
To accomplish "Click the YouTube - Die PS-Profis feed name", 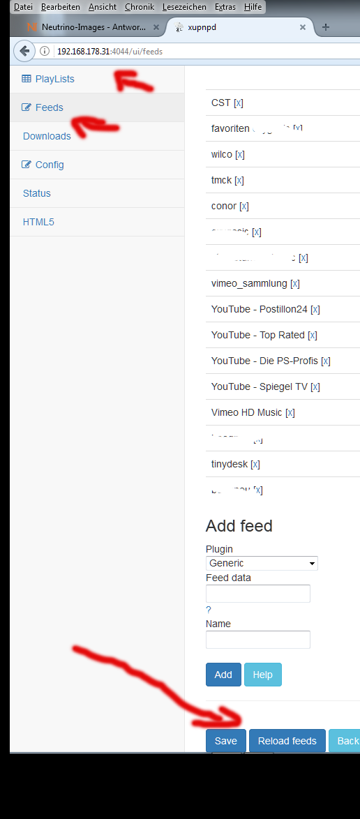I will point(264,361).
